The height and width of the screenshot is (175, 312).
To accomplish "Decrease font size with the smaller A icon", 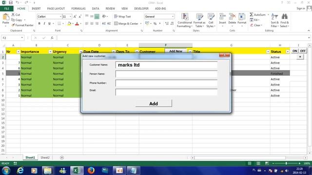I will coord(80,17).
